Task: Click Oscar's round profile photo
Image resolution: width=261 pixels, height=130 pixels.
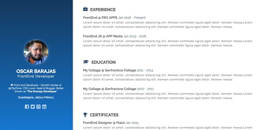Action: 36,52
